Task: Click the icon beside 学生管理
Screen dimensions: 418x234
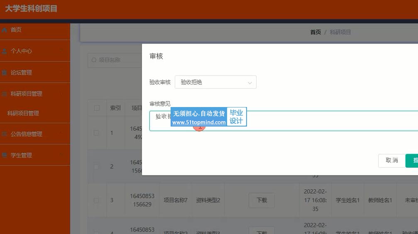Action: coord(4,155)
